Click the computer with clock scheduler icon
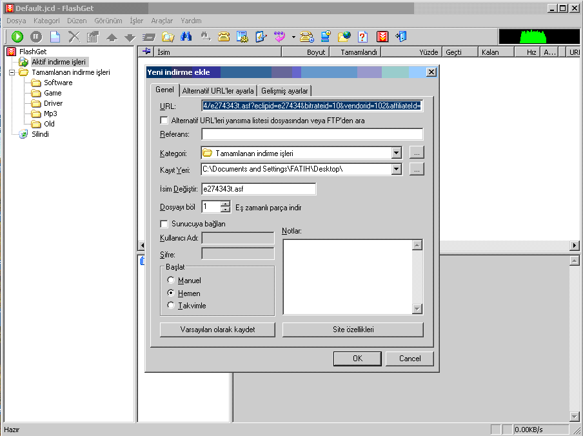The image size is (583, 436). (x=326, y=36)
